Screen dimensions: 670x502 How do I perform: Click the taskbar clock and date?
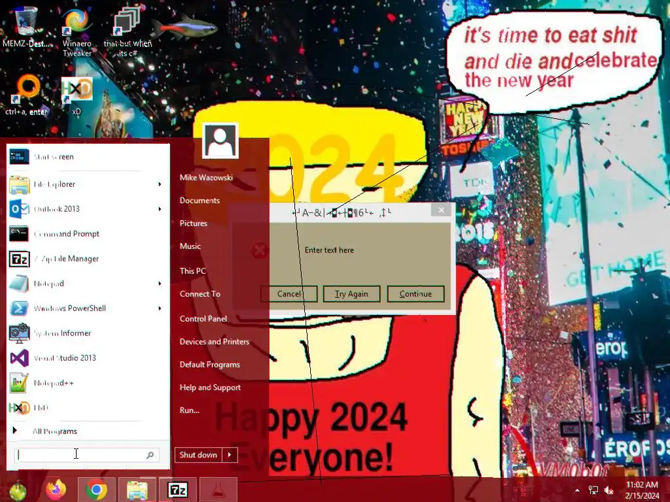642,490
